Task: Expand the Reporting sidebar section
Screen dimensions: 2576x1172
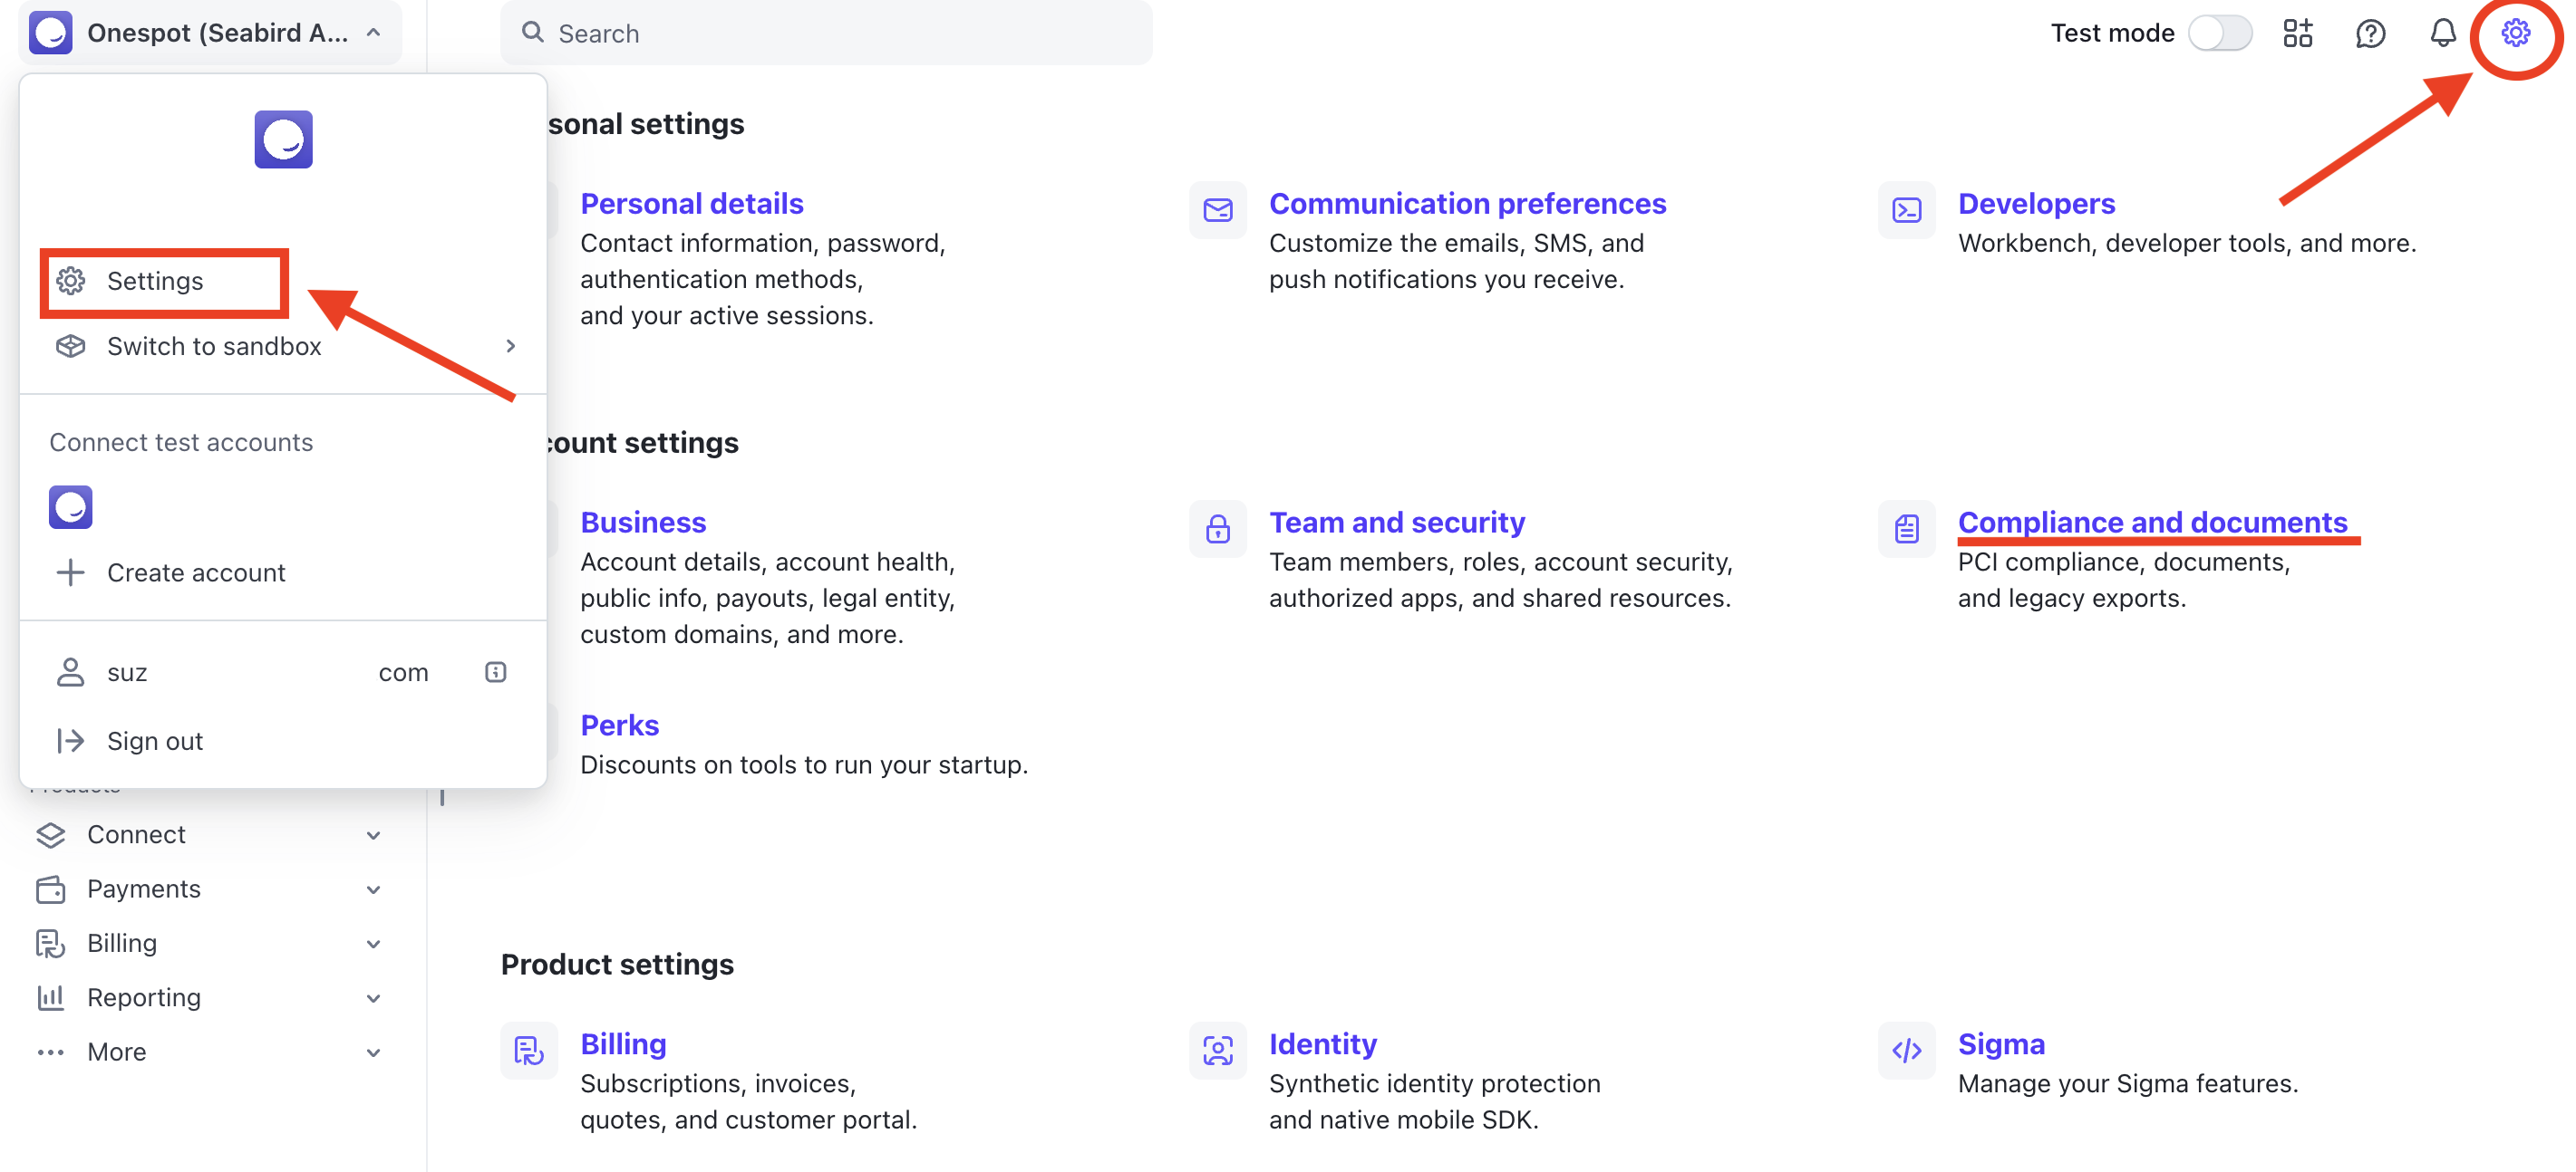Action: point(210,997)
